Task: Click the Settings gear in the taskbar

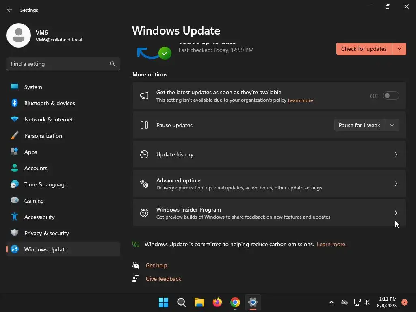Action: (253, 302)
